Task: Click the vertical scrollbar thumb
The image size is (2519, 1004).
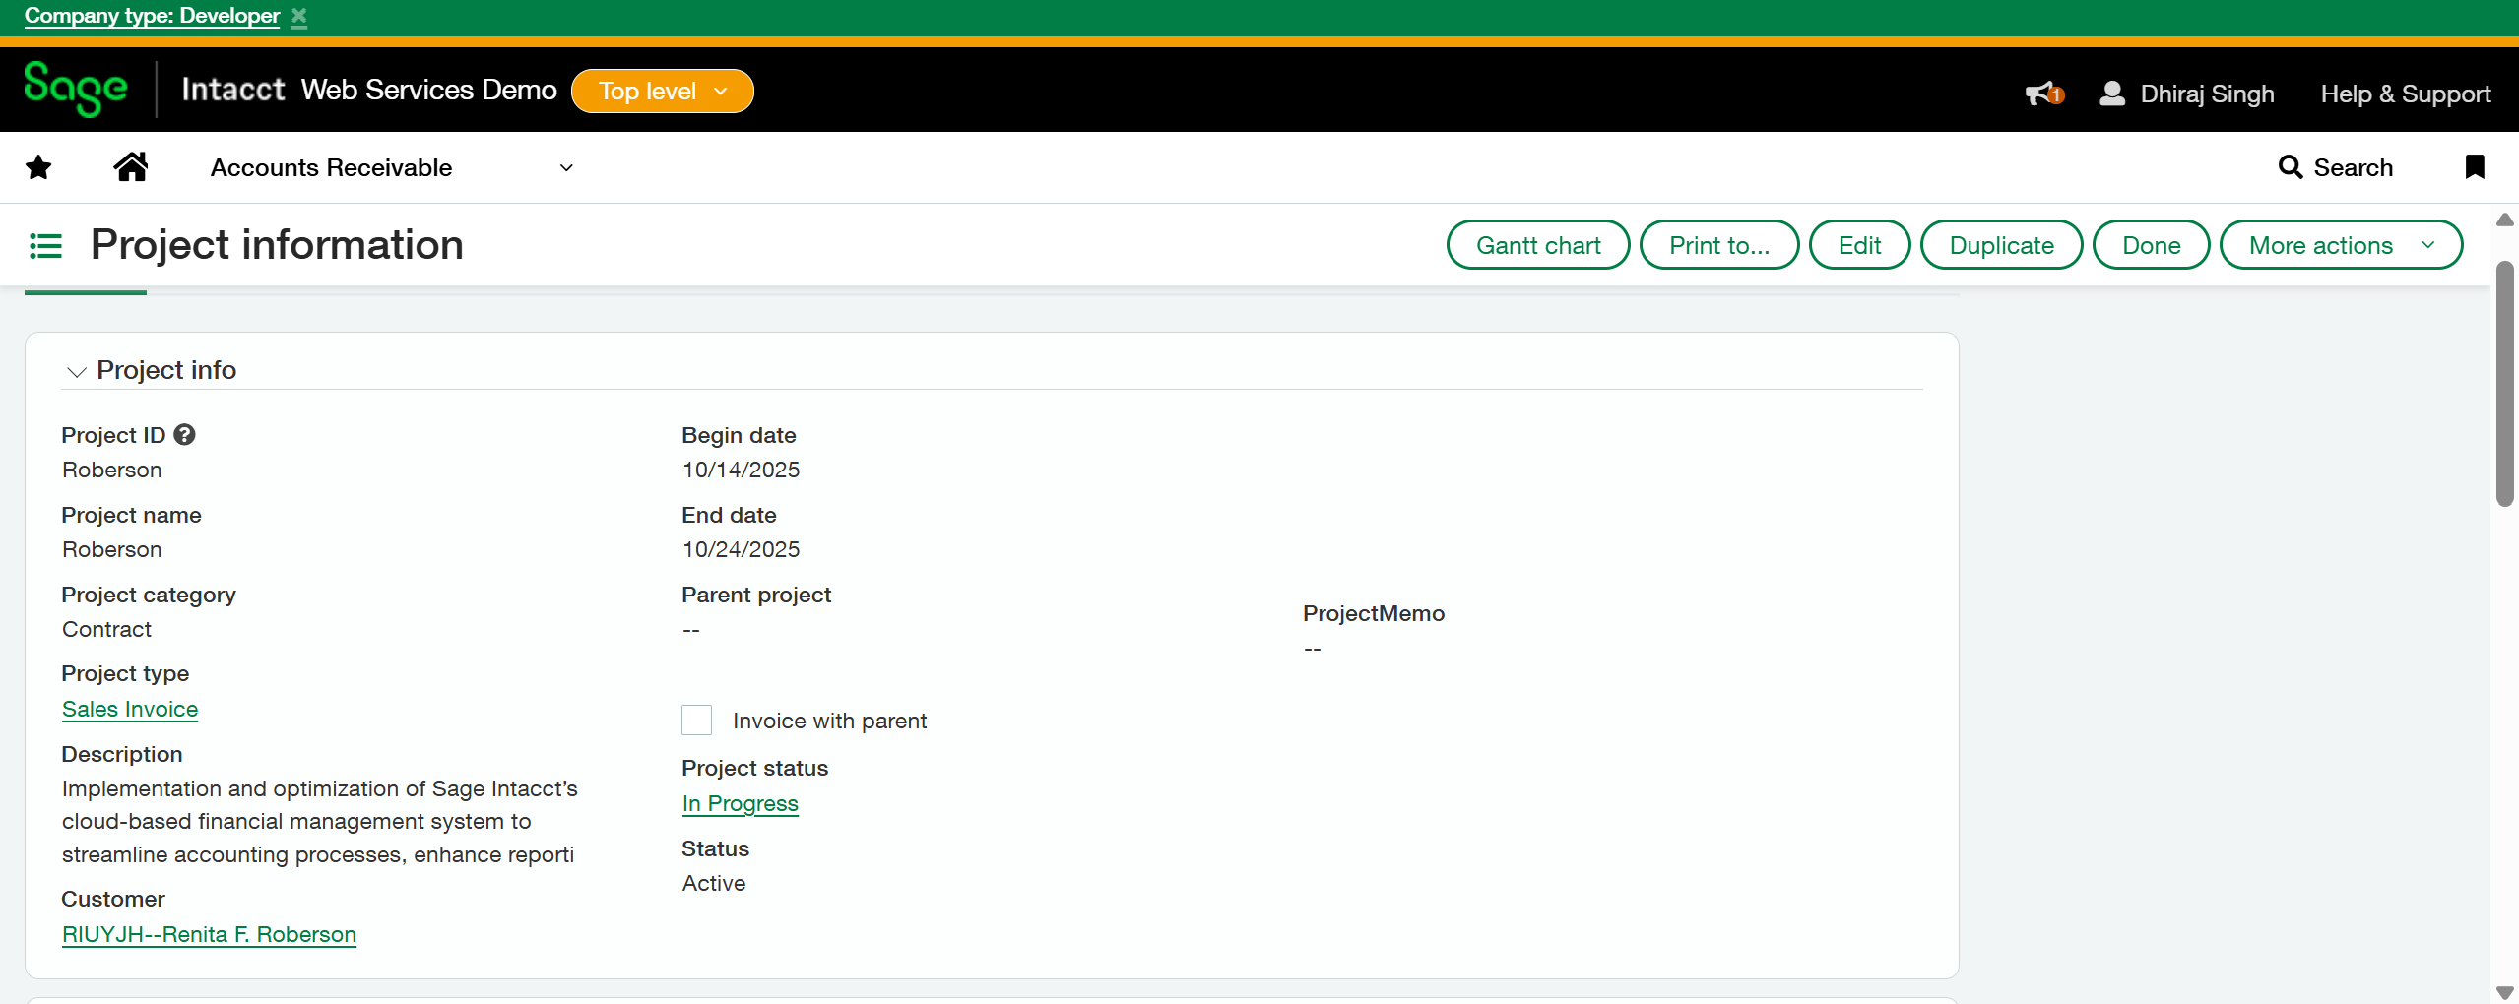Action: point(2504,384)
